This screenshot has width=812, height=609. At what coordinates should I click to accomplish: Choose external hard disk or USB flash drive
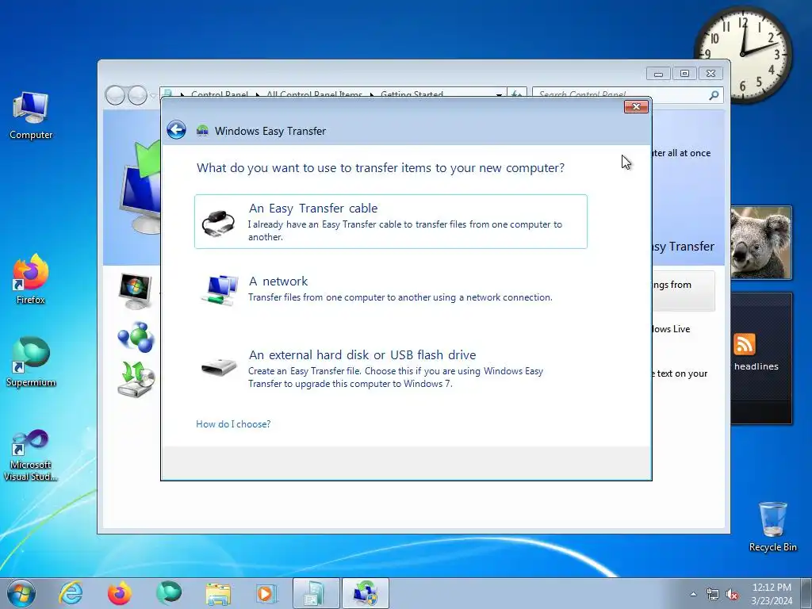pos(391,369)
